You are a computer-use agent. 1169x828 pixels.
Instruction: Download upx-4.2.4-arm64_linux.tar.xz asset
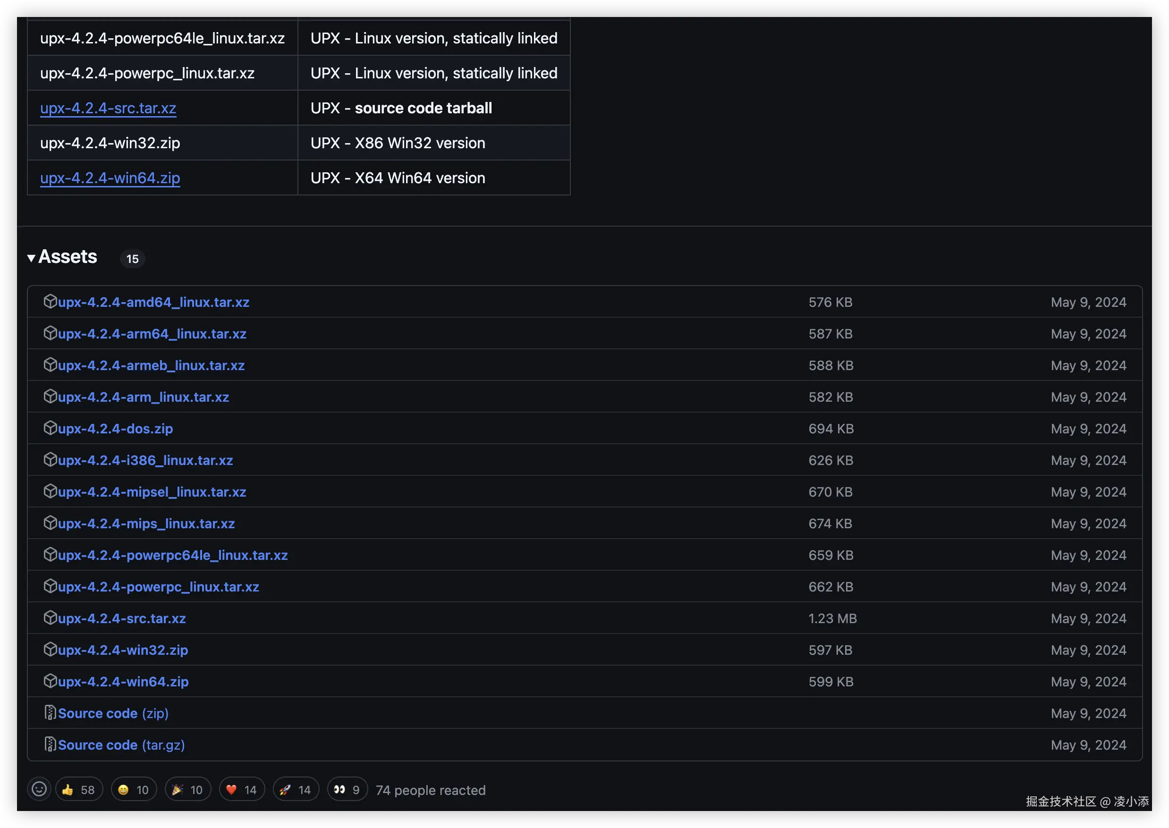pos(152,334)
